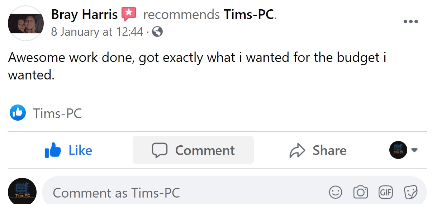This screenshot has height=204, width=432.
Task: Click the globe public audience icon
Action: click(x=157, y=32)
